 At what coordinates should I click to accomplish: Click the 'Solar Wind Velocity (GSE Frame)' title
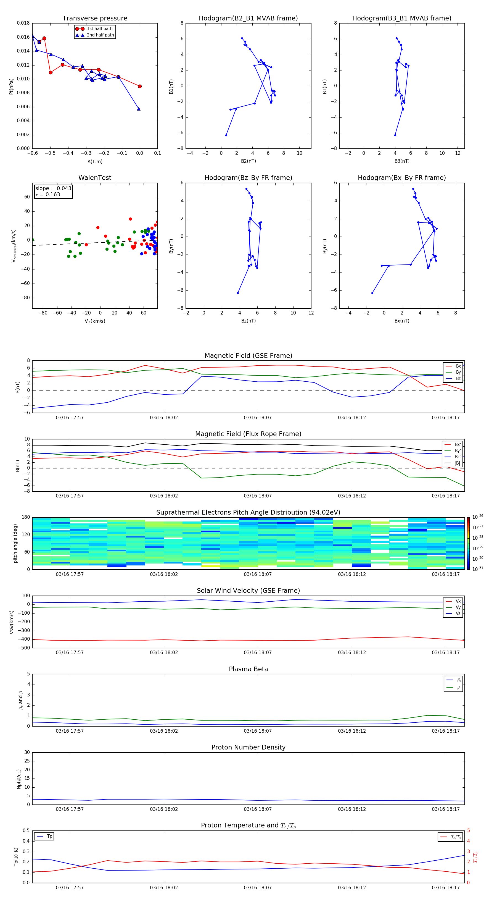point(248,591)
